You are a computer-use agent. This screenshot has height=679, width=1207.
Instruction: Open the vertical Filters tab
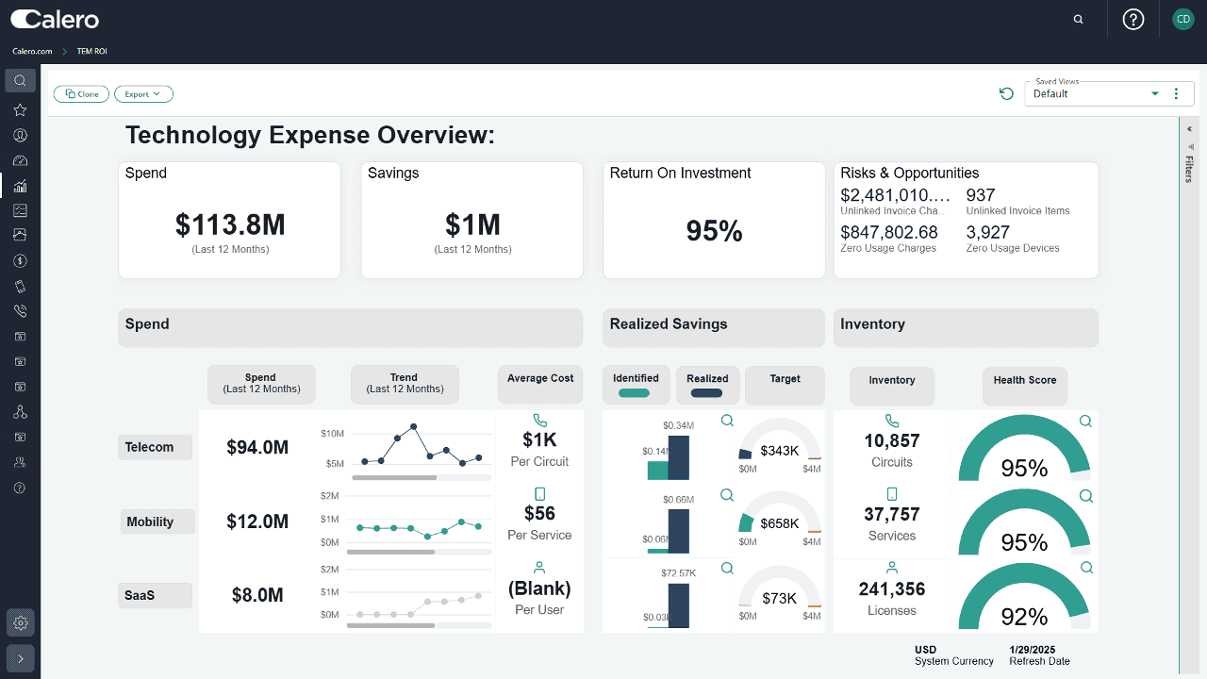tap(1189, 163)
